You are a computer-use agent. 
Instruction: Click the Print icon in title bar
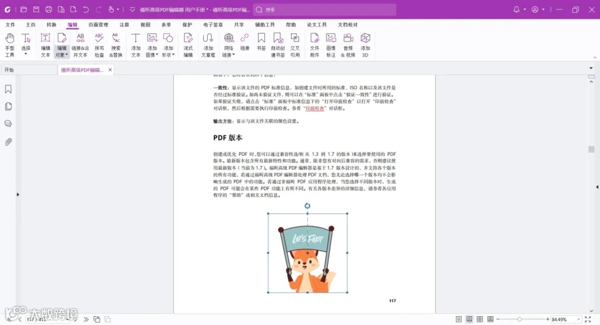click(48, 9)
